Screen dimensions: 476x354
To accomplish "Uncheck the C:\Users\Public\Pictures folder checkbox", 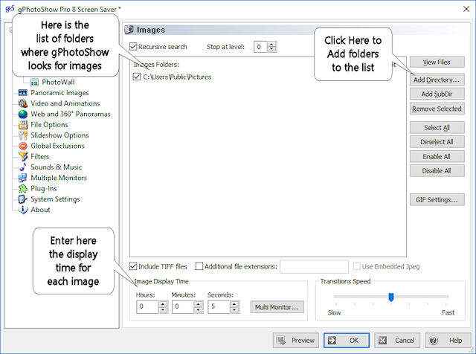I will point(137,77).
